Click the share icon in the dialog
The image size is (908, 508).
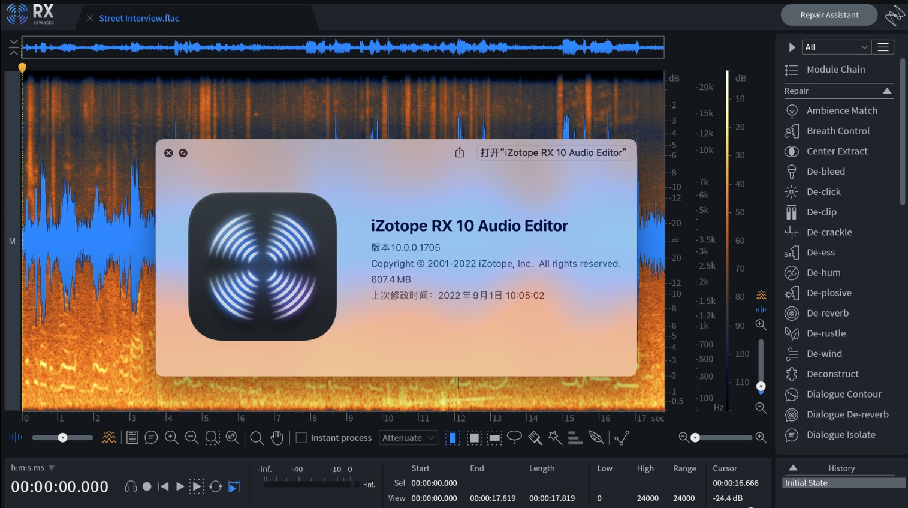click(460, 152)
